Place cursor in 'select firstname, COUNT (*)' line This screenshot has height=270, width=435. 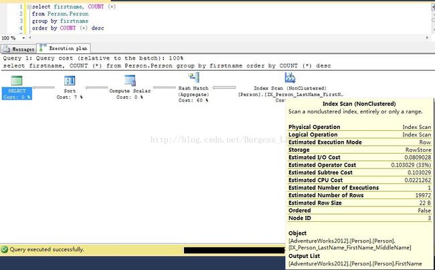pos(74,7)
